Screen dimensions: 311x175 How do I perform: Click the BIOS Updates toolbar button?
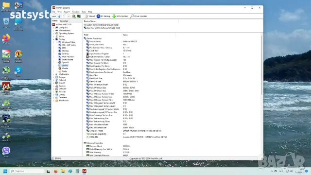coord(120,16)
